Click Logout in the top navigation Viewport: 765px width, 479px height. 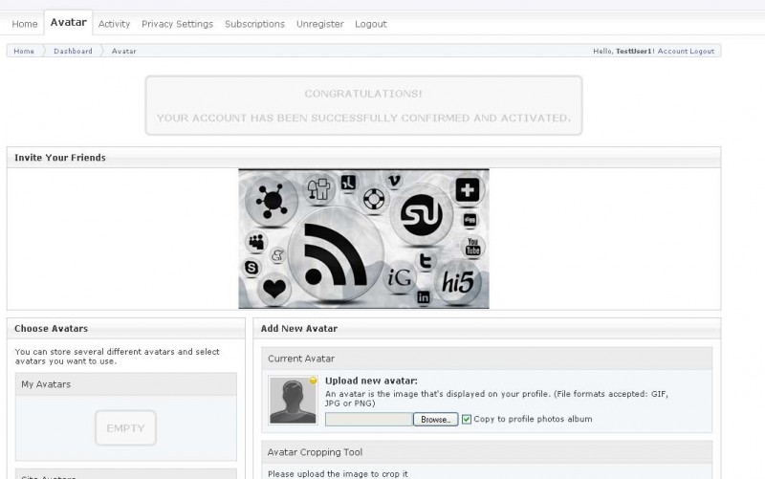(x=371, y=24)
